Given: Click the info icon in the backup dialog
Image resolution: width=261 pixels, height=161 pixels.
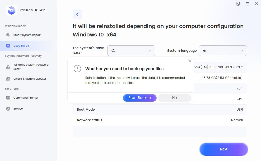Looking at the screenshot, I should tap(77, 69).
